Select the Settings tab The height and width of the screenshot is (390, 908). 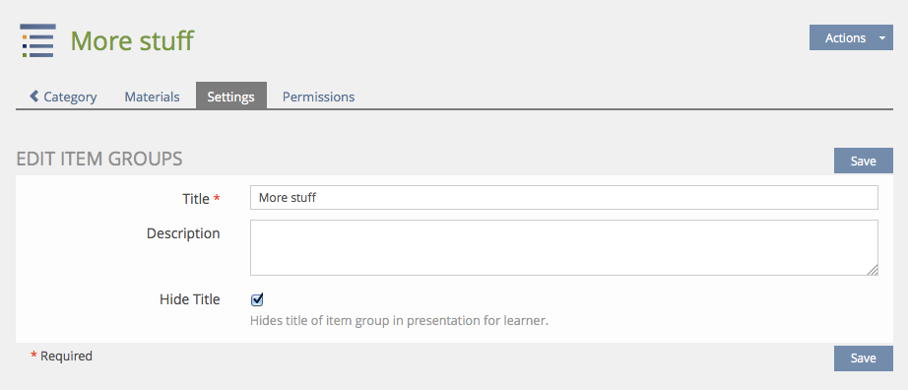pos(231,96)
